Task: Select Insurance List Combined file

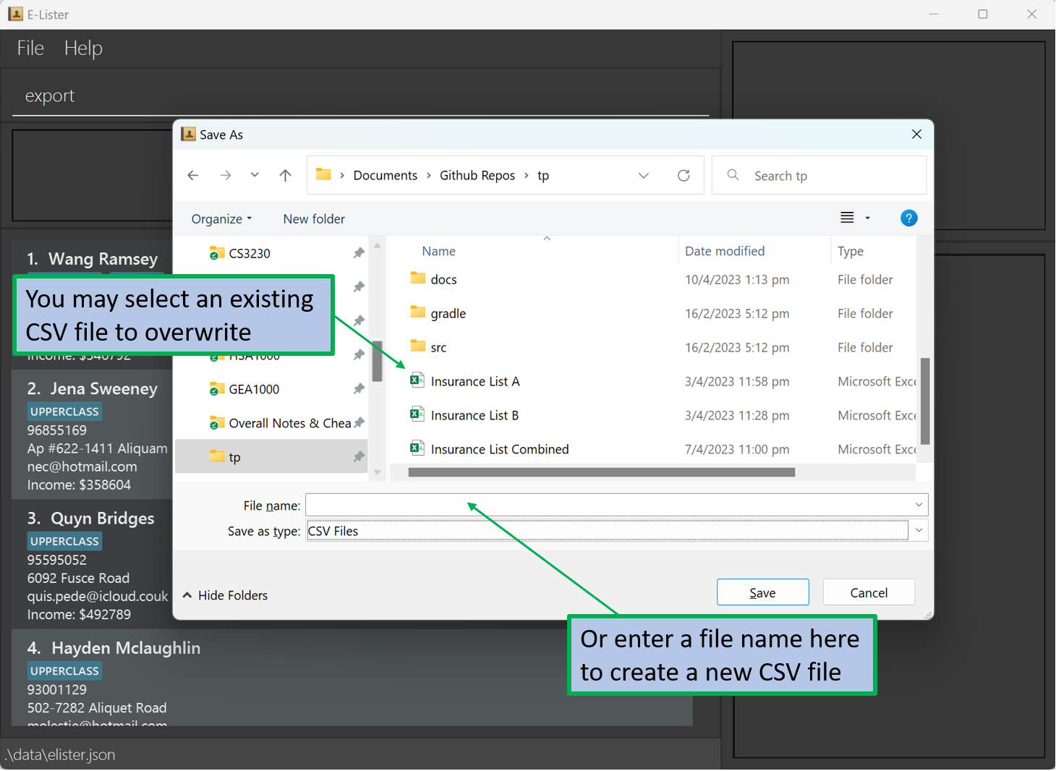Action: [x=499, y=449]
